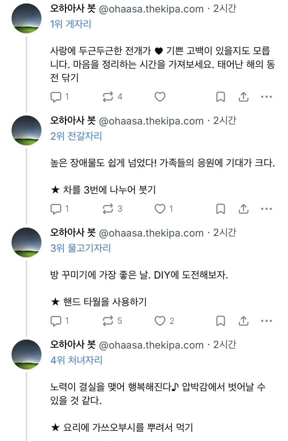Like the 2위 전갈자리 post
This screenshot has height=441, width=288.
(x=160, y=209)
